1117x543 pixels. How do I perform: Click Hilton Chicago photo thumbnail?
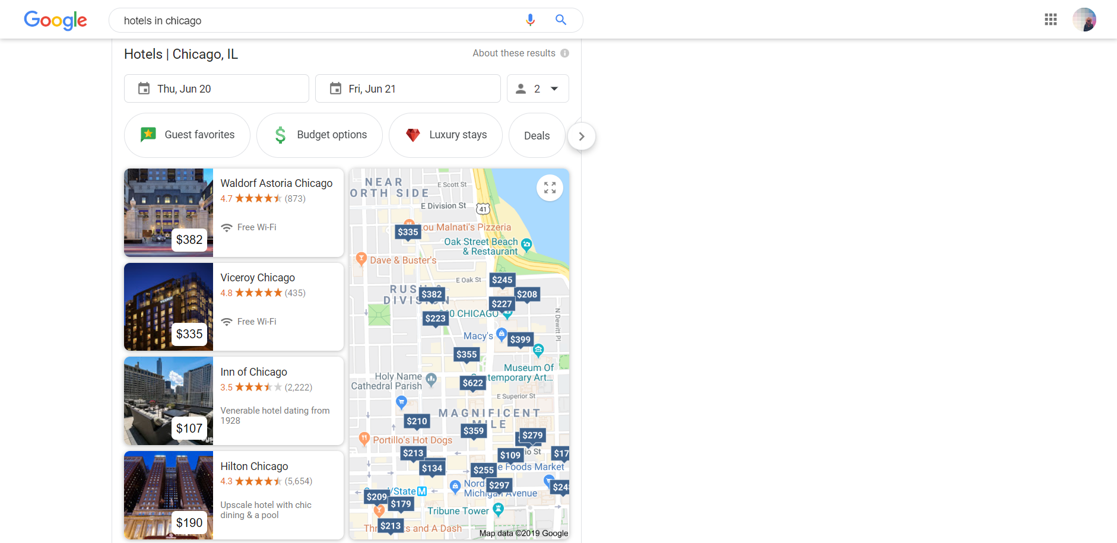coord(169,496)
